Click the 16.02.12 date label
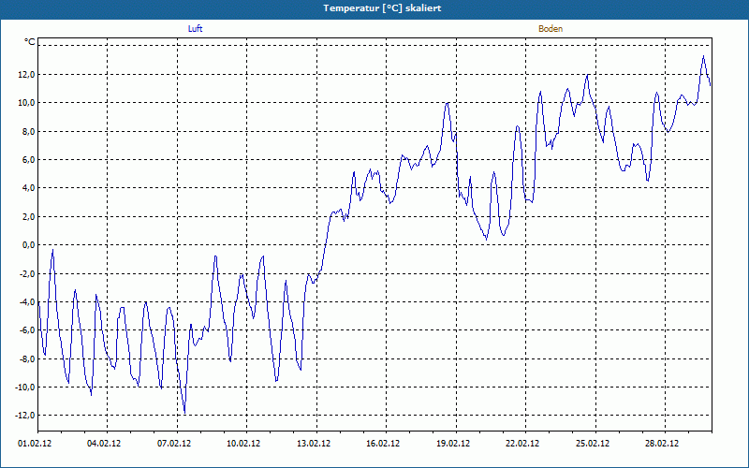Screen dimensions: 749x468 pyautogui.click(x=383, y=444)
